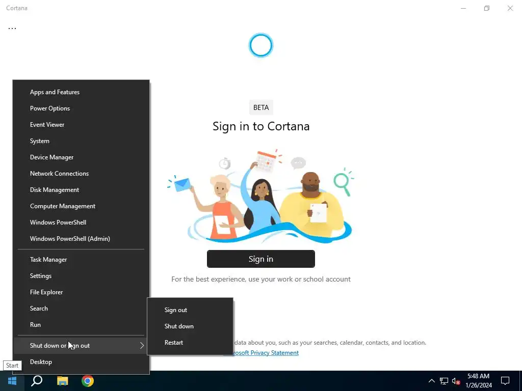Choose Restart in submenu
The image size is (522, 391).
click(190, 343)
